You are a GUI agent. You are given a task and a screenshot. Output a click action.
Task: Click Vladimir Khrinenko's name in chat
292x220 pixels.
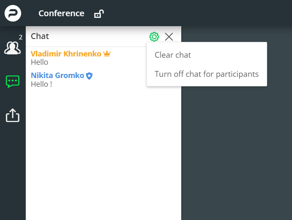tap(66, 54)
